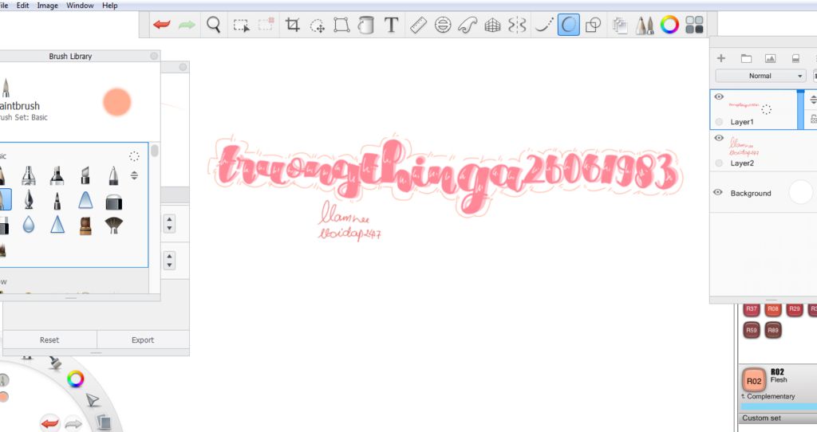Select the Crop tool
Viewport: 817px width, 432px height.
pyautogui.click(x=292, y=25)
